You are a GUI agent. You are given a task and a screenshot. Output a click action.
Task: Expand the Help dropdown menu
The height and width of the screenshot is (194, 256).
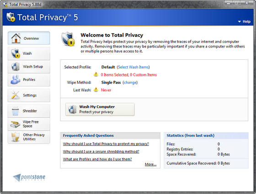point(244,21)
